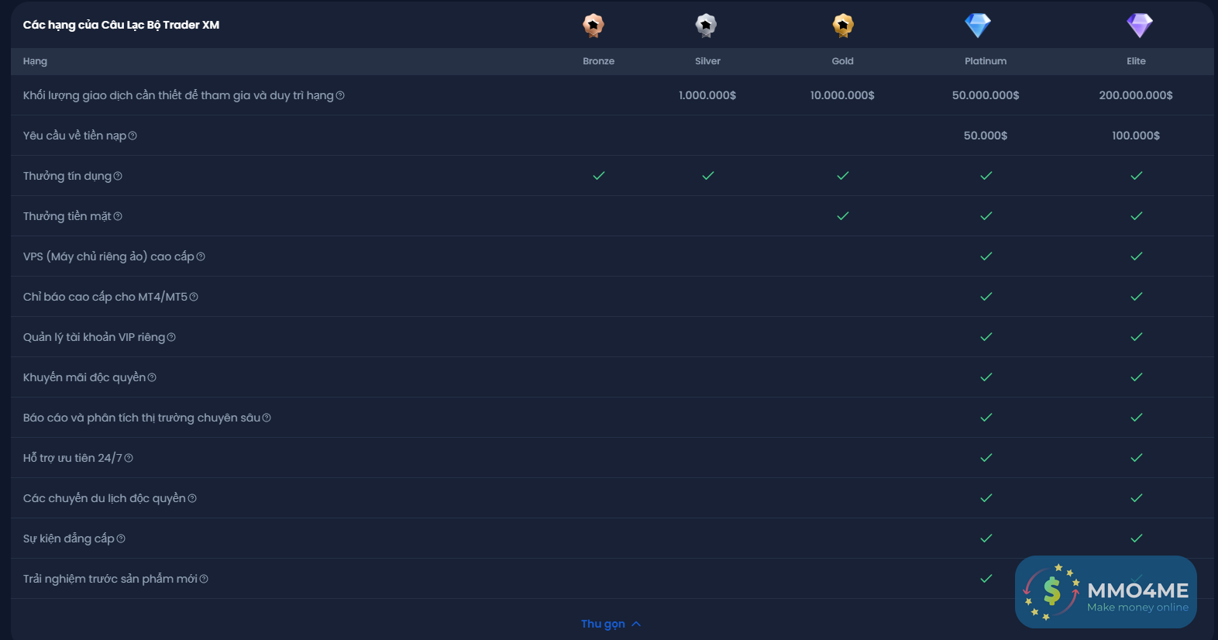The width and height of the screenshot is (1218, 640).
Task: Click the Platinum volume value 50.000.000$
Action: [x=986, y=95]
